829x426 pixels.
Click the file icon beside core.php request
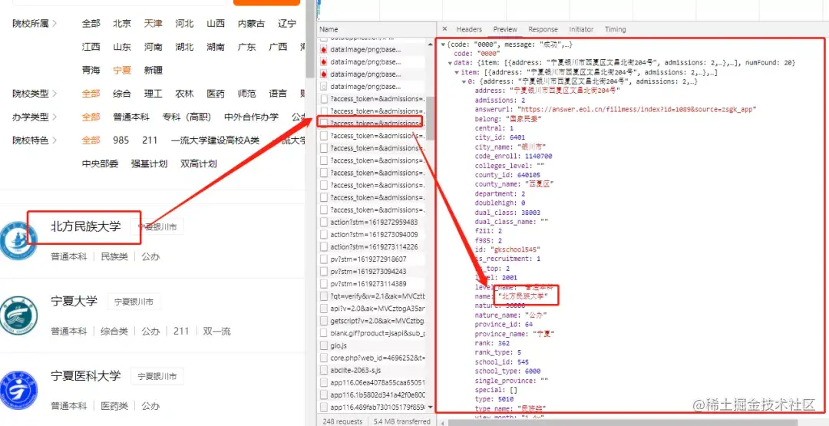(x=324, y=358)
